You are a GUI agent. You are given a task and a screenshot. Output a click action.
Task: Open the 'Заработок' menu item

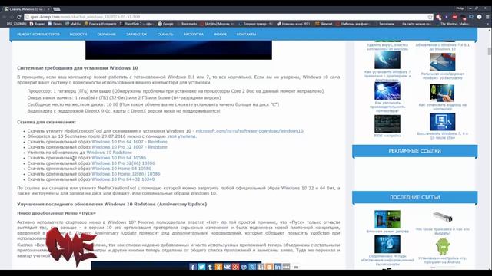(137, 34)
